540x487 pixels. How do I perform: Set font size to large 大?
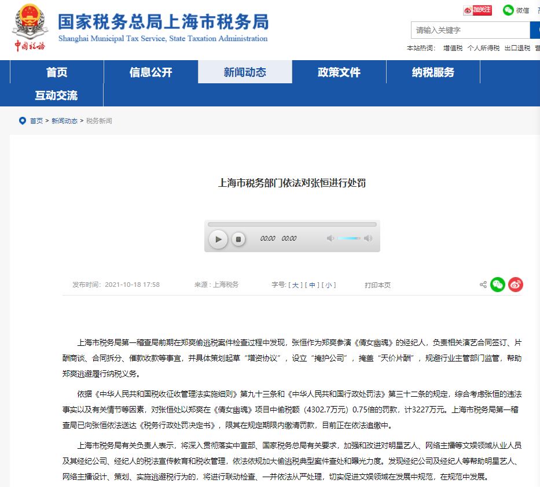pos(295,285)
